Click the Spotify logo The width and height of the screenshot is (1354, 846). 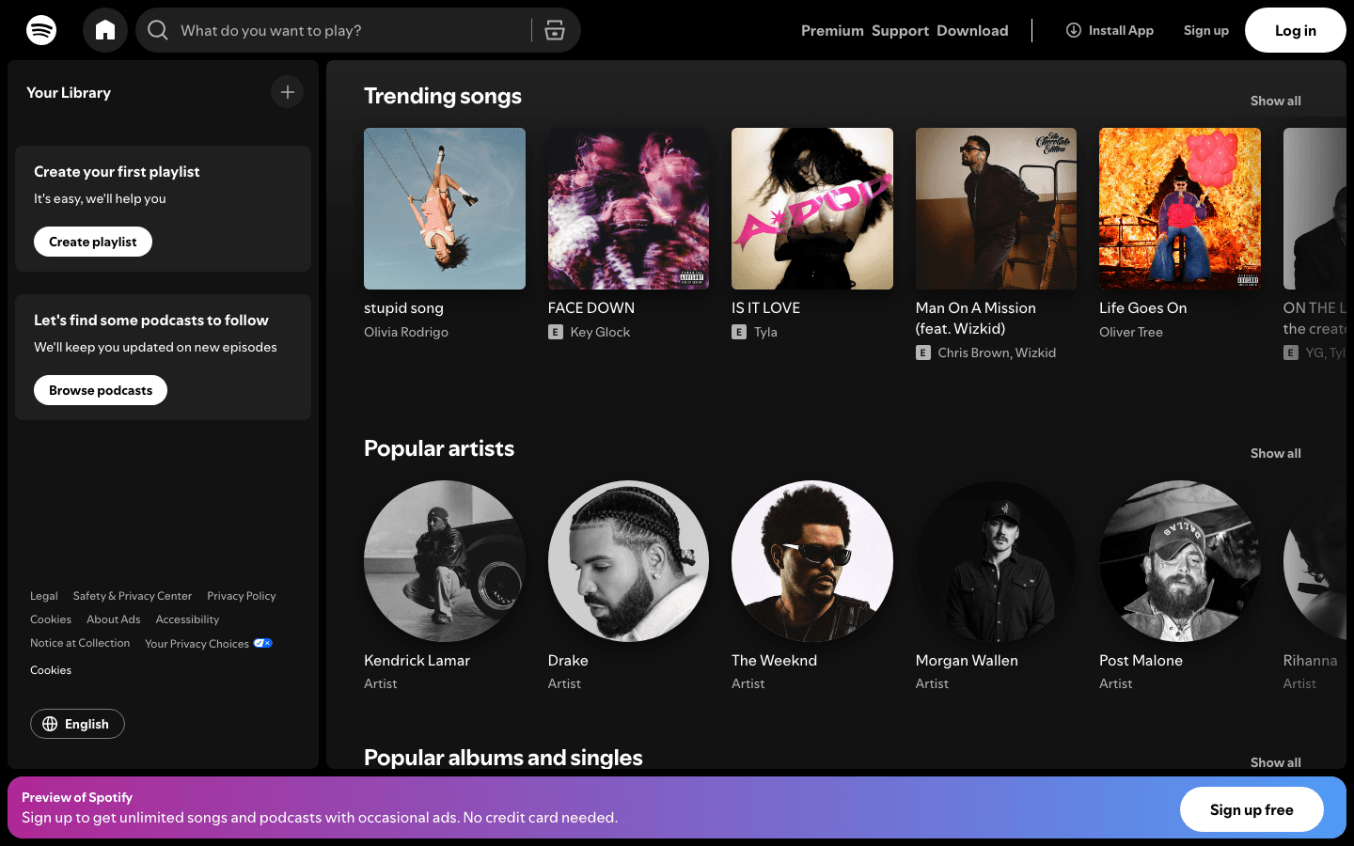[x=41, y=30]
